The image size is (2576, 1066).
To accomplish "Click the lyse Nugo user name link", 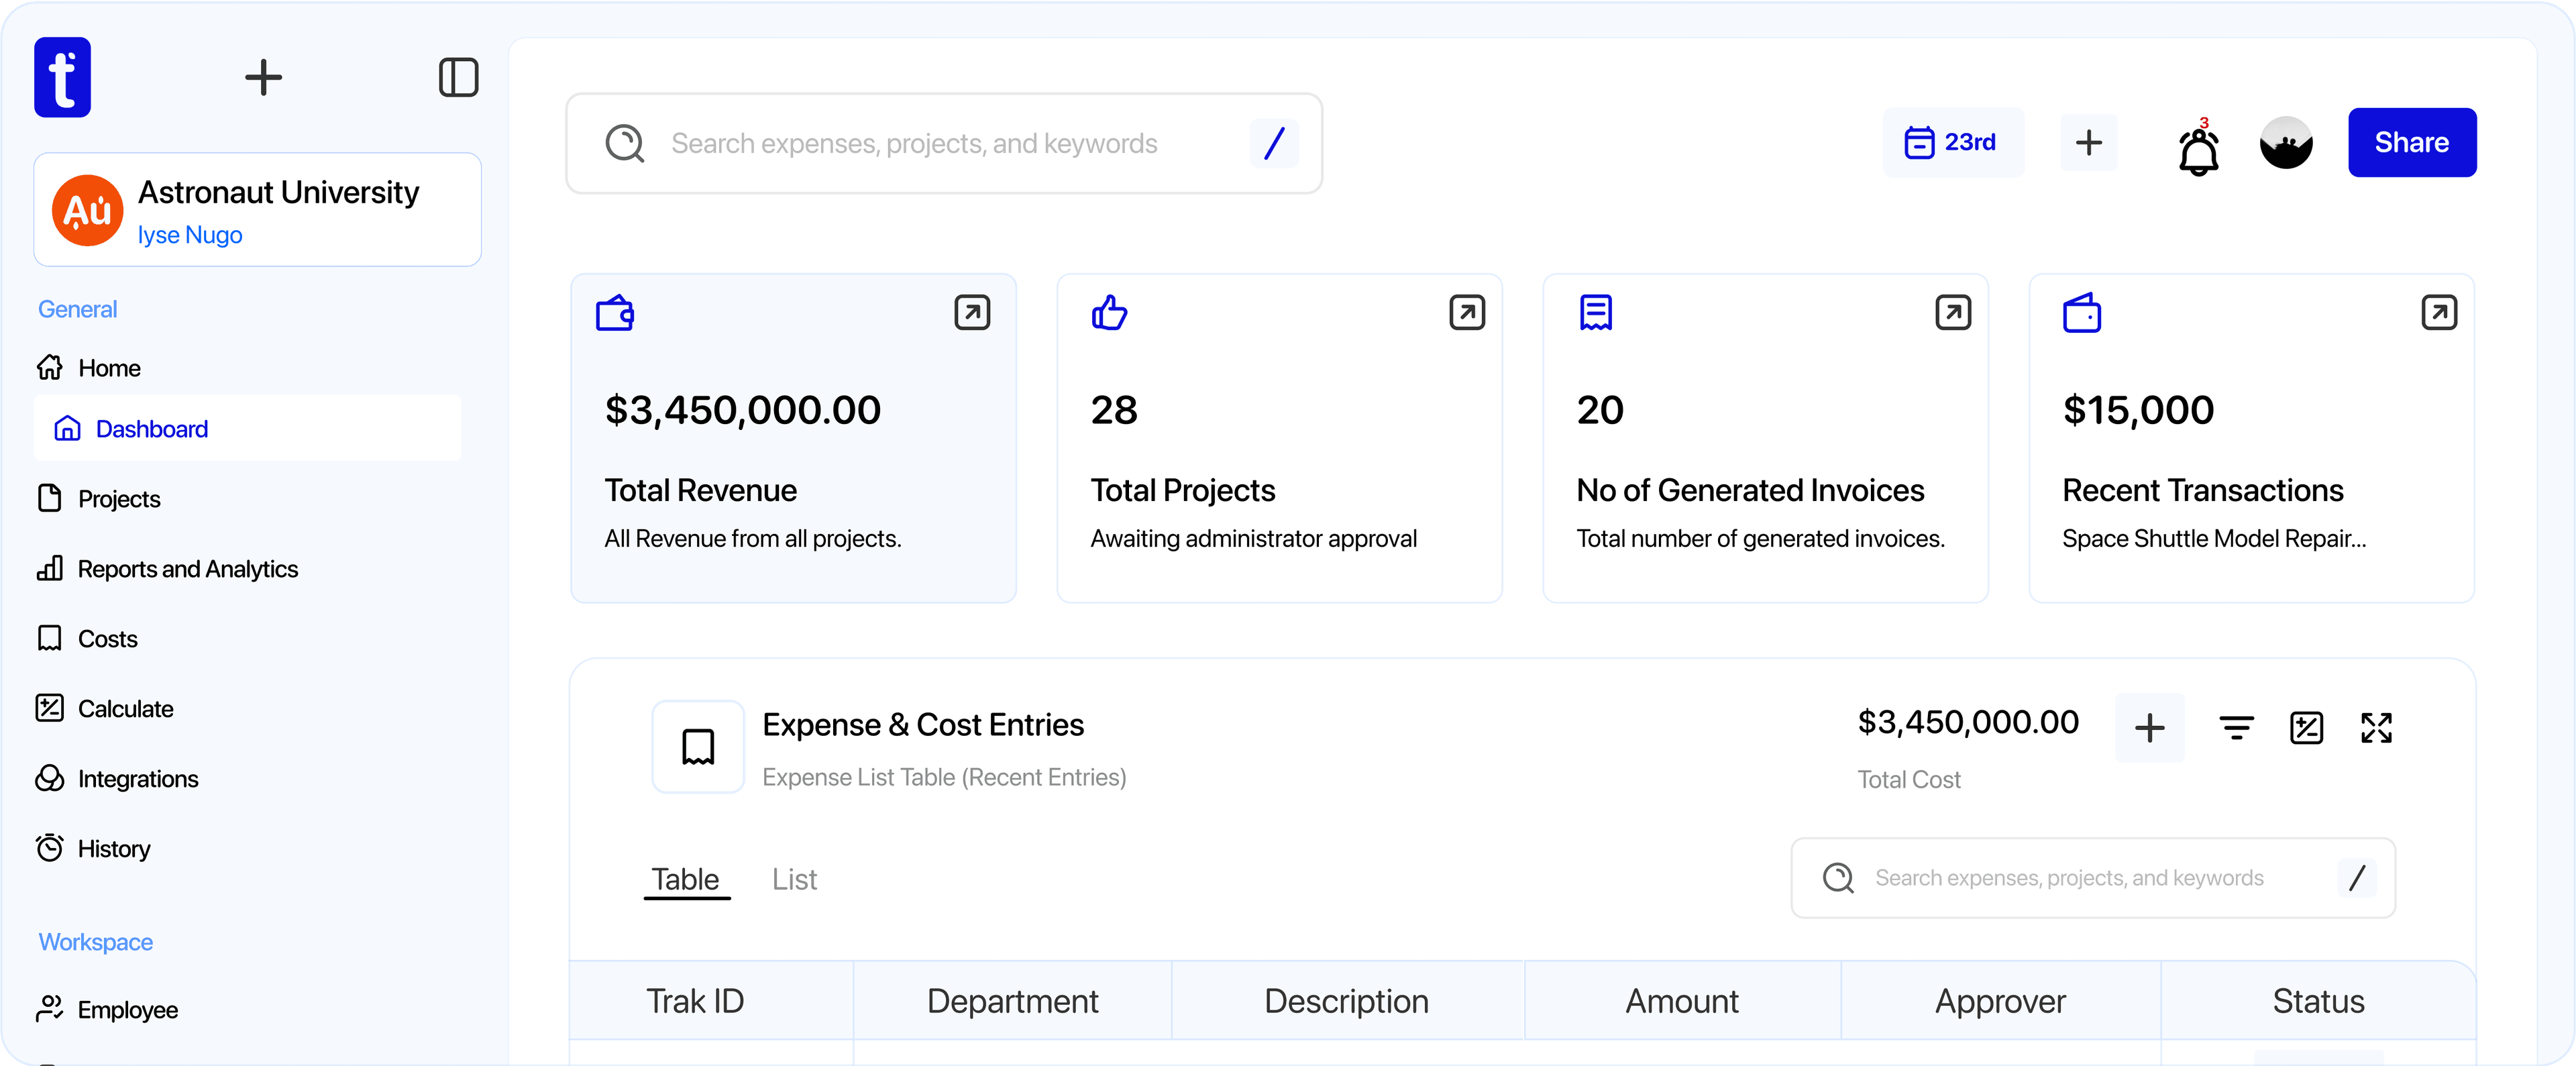I will [x=190, y=235].
